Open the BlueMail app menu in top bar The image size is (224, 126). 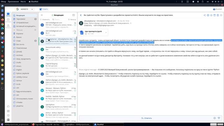tap(34, 1)
